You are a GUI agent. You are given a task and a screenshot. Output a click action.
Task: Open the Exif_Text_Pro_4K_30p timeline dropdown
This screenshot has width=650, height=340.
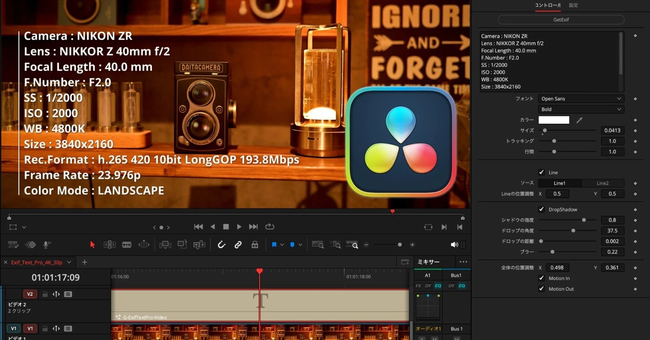click(69, 262)
